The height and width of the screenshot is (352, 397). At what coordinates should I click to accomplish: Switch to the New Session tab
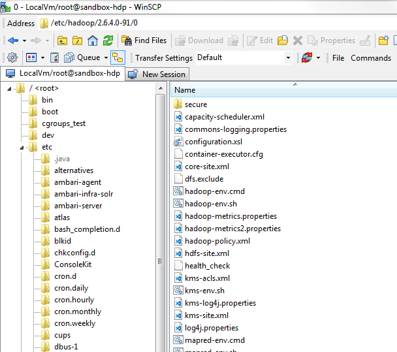(157, 74)
